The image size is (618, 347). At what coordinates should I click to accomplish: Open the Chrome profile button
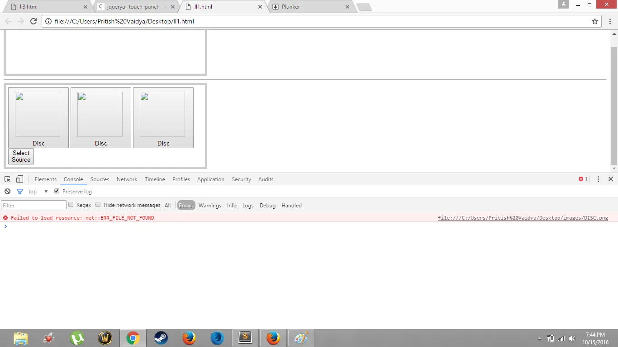pos(564,4)
